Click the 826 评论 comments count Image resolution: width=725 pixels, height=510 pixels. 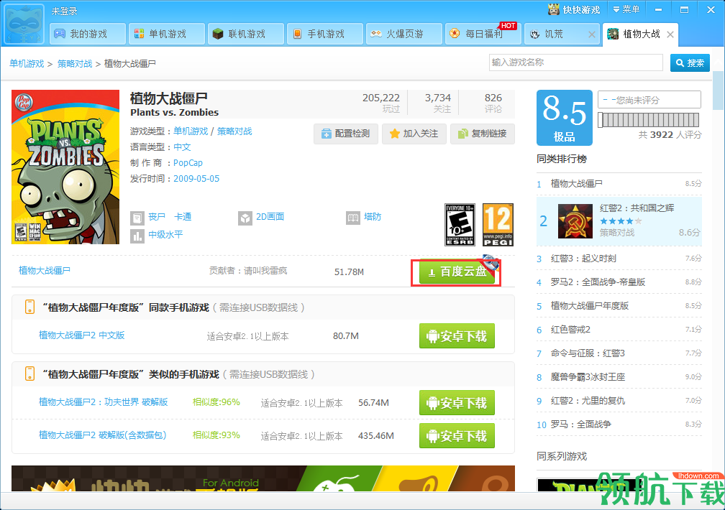point(493,103)
